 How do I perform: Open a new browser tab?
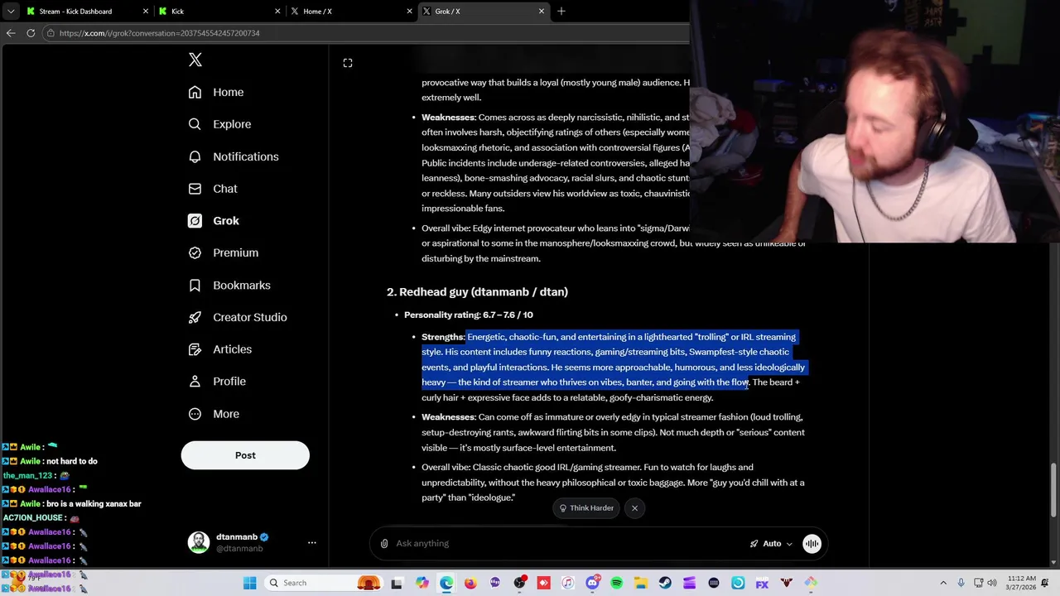561,12
